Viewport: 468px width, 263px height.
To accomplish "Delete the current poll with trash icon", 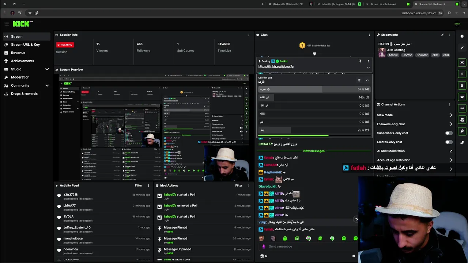I will pyautogui.click(x=359, y=80).
